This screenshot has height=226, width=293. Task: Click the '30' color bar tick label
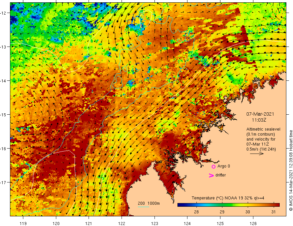tap(248, 212)
